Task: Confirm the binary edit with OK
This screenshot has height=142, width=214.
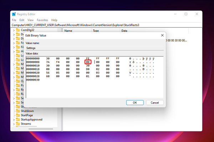Action: click(x=135, y=103)
